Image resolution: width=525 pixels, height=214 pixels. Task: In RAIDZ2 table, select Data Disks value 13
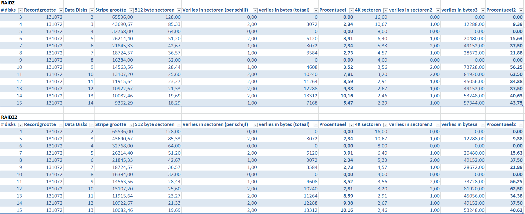(x=79, y=210)
